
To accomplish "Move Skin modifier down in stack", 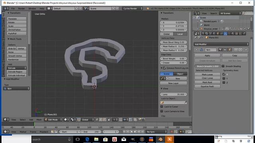I will pos(240,50).
